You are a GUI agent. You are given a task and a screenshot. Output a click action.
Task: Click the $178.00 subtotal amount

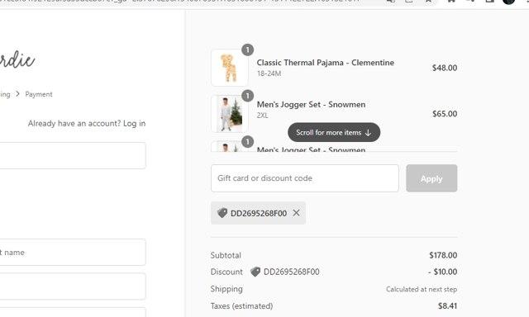443,255
